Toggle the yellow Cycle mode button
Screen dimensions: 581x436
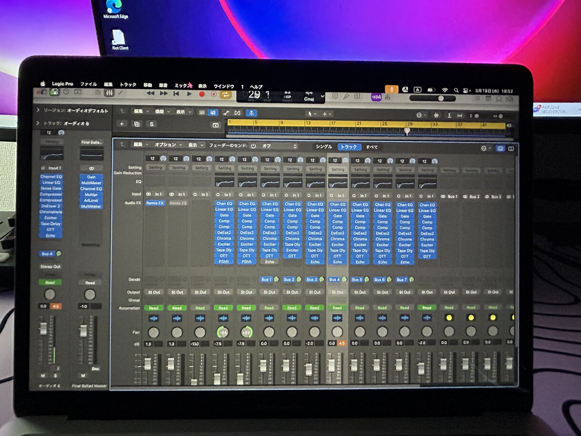226,94
